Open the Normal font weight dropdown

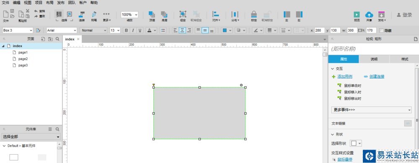pos(105,30)
